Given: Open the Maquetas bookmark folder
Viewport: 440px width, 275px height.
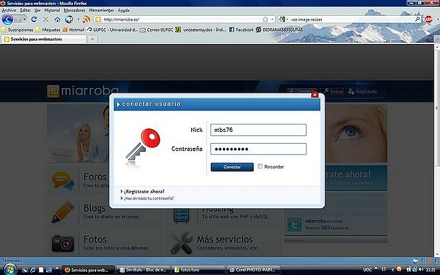Looking at the screenshot, I should coord(48,30).
